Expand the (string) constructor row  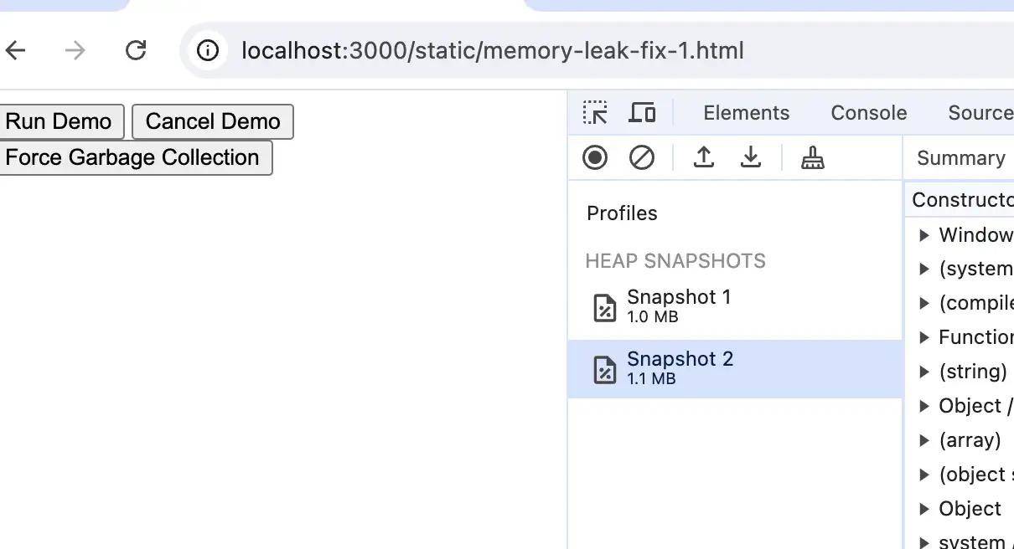924,372
